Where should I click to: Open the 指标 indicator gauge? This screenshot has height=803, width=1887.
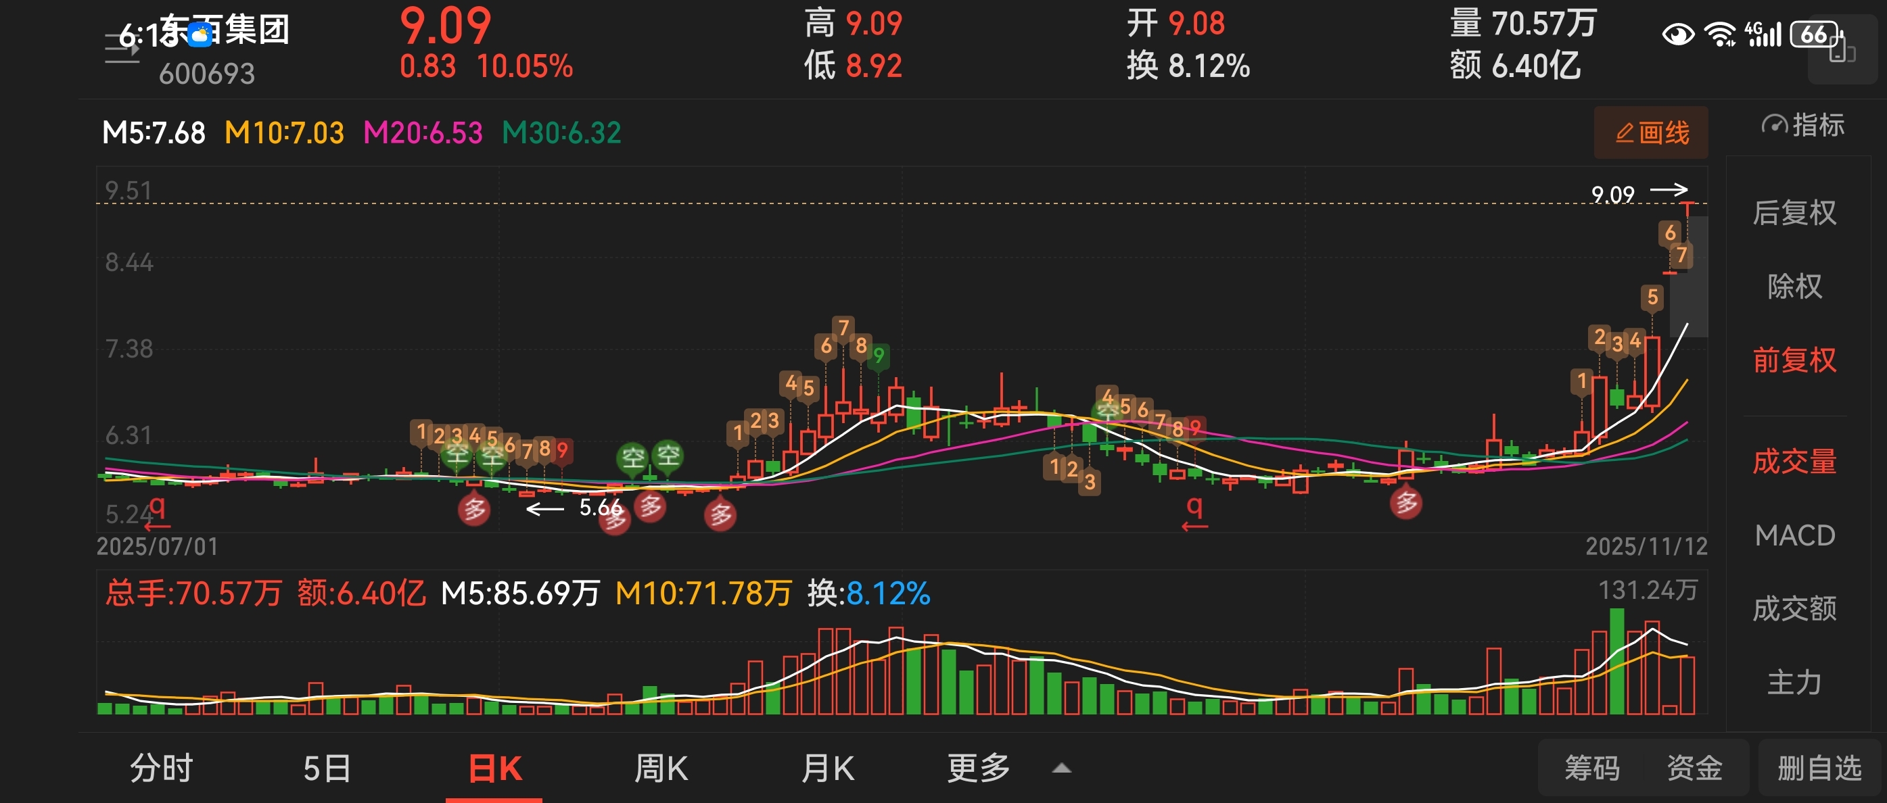[x=1802, y=125]
